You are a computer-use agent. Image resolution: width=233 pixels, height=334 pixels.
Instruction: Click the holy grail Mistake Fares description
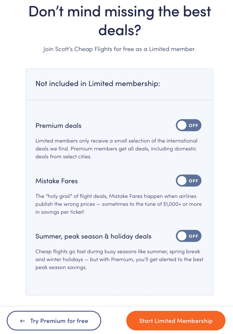(x=119, y=204)
